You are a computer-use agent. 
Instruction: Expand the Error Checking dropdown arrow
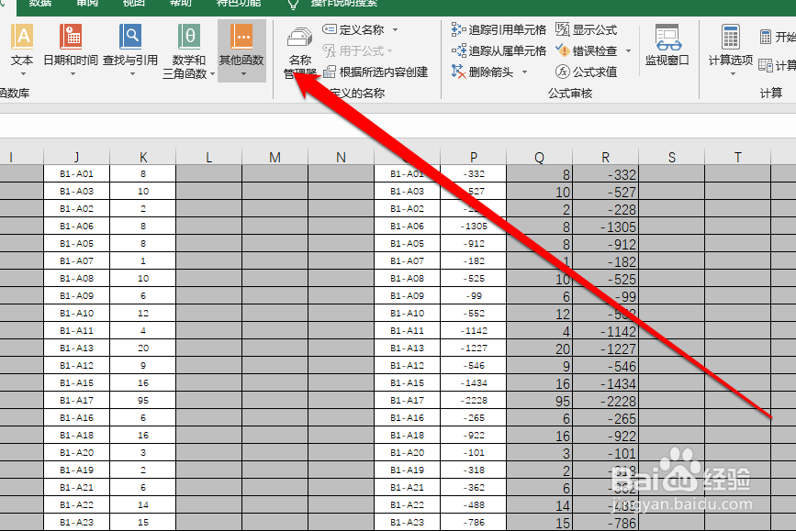[629, 50]
